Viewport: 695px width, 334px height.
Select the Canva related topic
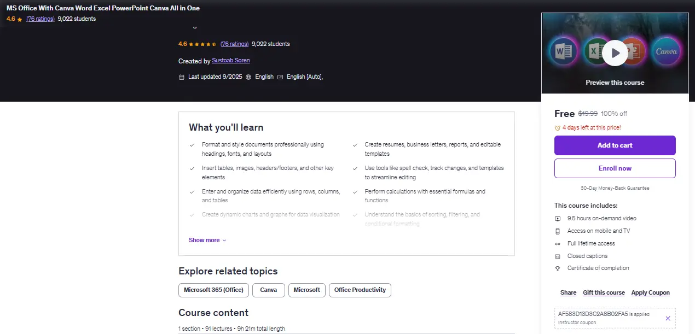click(269, 290)
